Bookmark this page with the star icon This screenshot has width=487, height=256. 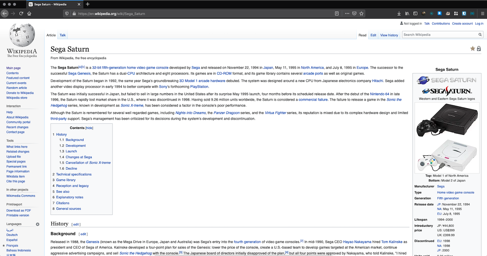pyautogui.click(x=361, y=13)
